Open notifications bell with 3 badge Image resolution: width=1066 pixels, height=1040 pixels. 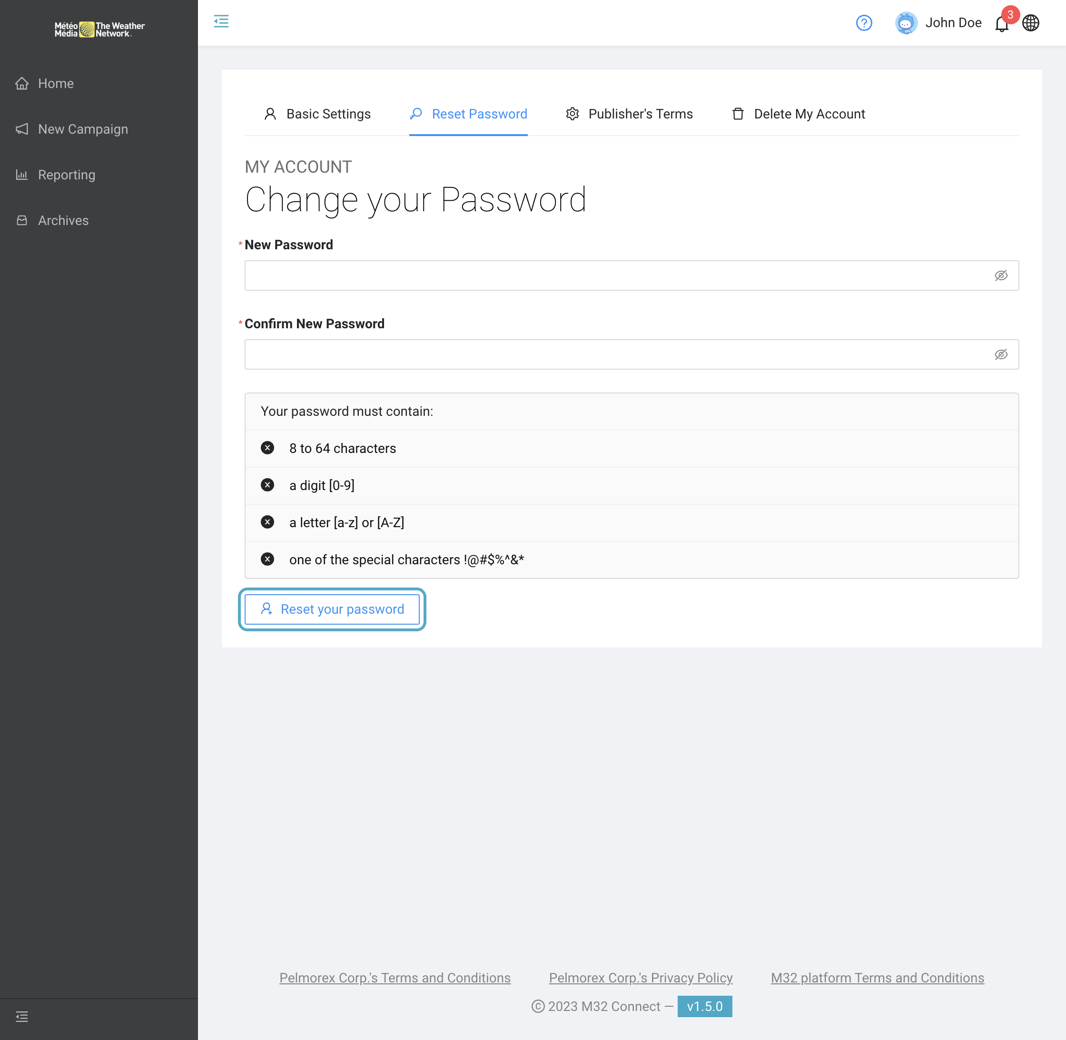pyautogui.click(x=1002, y=23)
